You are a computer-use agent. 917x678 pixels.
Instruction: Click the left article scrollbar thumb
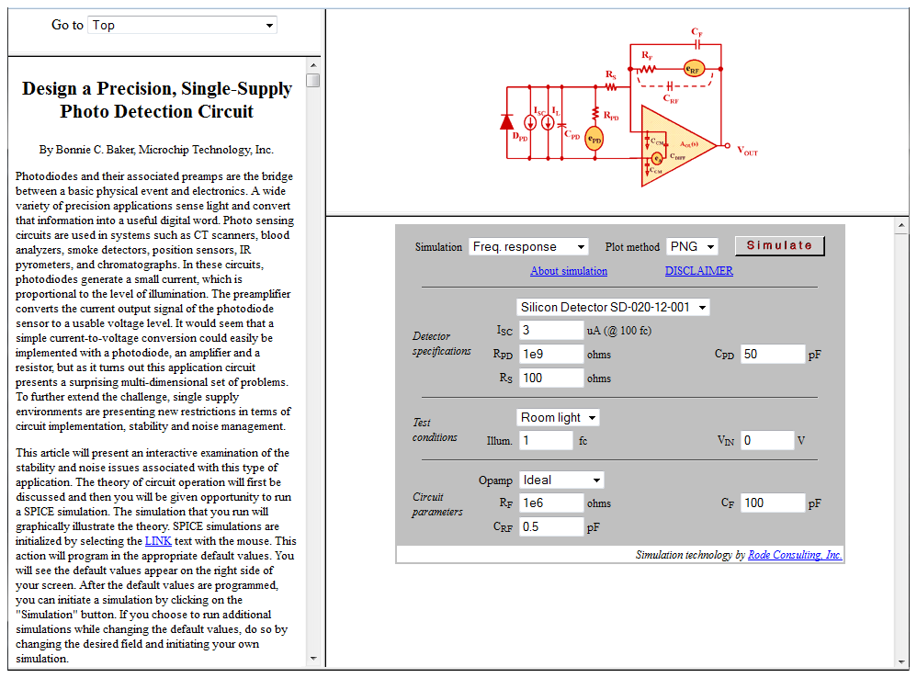(313, 81)
